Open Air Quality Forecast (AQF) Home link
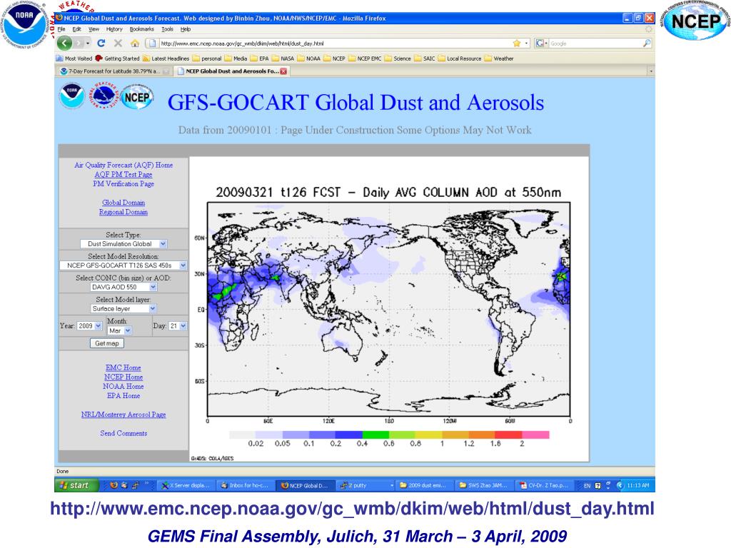This screenshot has width=731, height=548. [x=123, y=165]
